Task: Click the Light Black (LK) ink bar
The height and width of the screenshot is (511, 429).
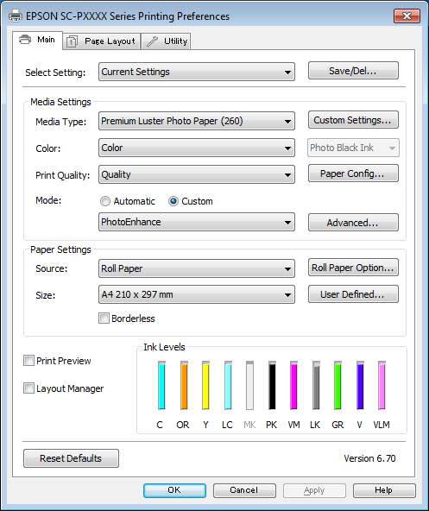Action: (316, 385)
